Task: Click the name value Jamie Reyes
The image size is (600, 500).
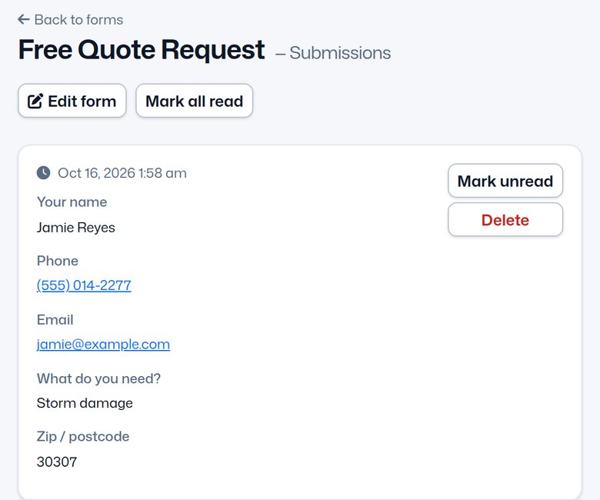Action: (75, 227)
